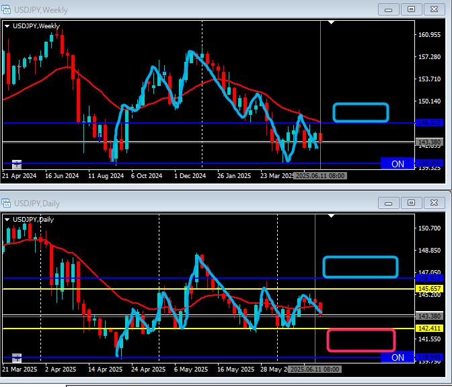Select the 146.522 price label in Daily chart
Screen dimensions: 452x387
(429, 278)
